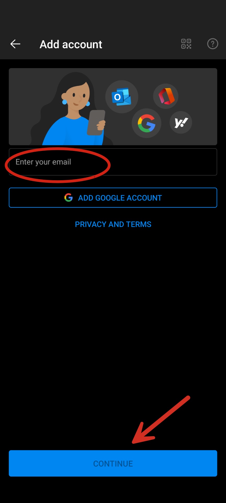
Task: Open the QR code scanner icon
Action: pyautogui.click(x=186, y=44)
